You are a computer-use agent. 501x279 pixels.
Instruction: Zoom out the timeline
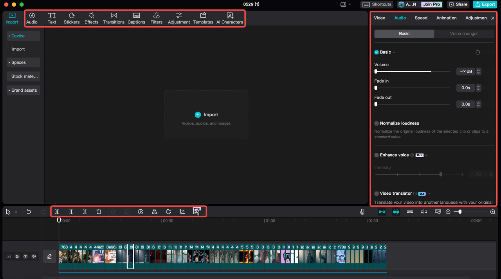pyautogui.click(x=448, y=212)
